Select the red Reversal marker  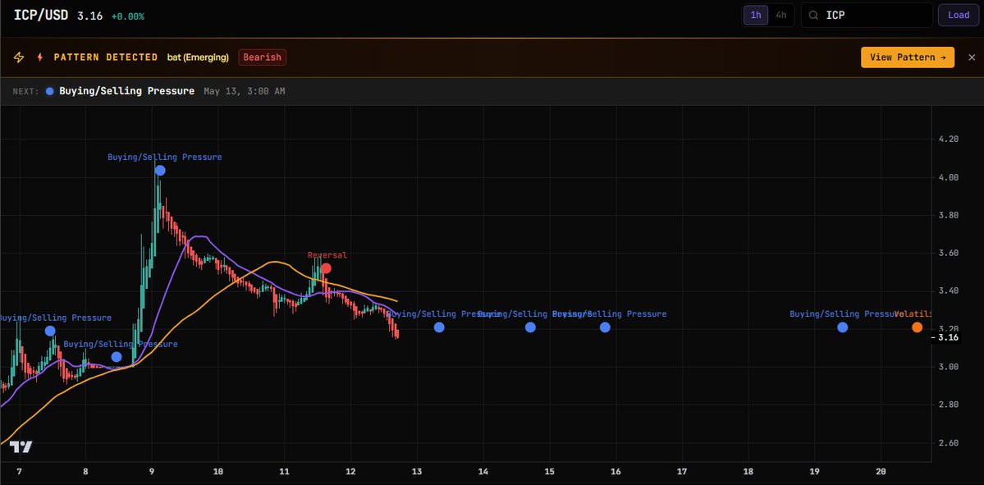tap(326, 268)
